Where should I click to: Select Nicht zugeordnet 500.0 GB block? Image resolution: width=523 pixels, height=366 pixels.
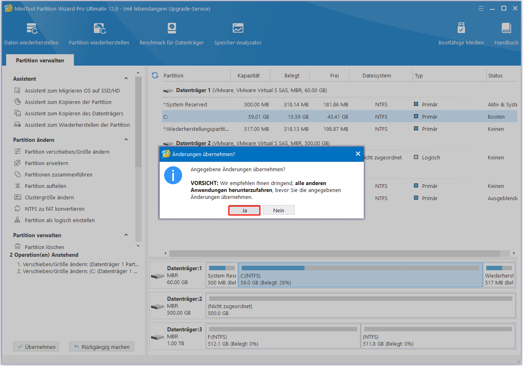pos(361,306)
